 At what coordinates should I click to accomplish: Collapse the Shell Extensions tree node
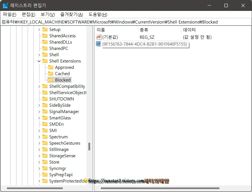tap(39, 61)
